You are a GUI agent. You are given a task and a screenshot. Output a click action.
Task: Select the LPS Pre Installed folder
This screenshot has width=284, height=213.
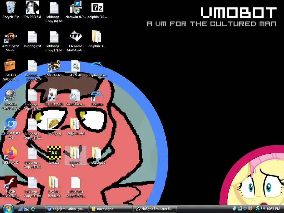(x=54, y=187)
